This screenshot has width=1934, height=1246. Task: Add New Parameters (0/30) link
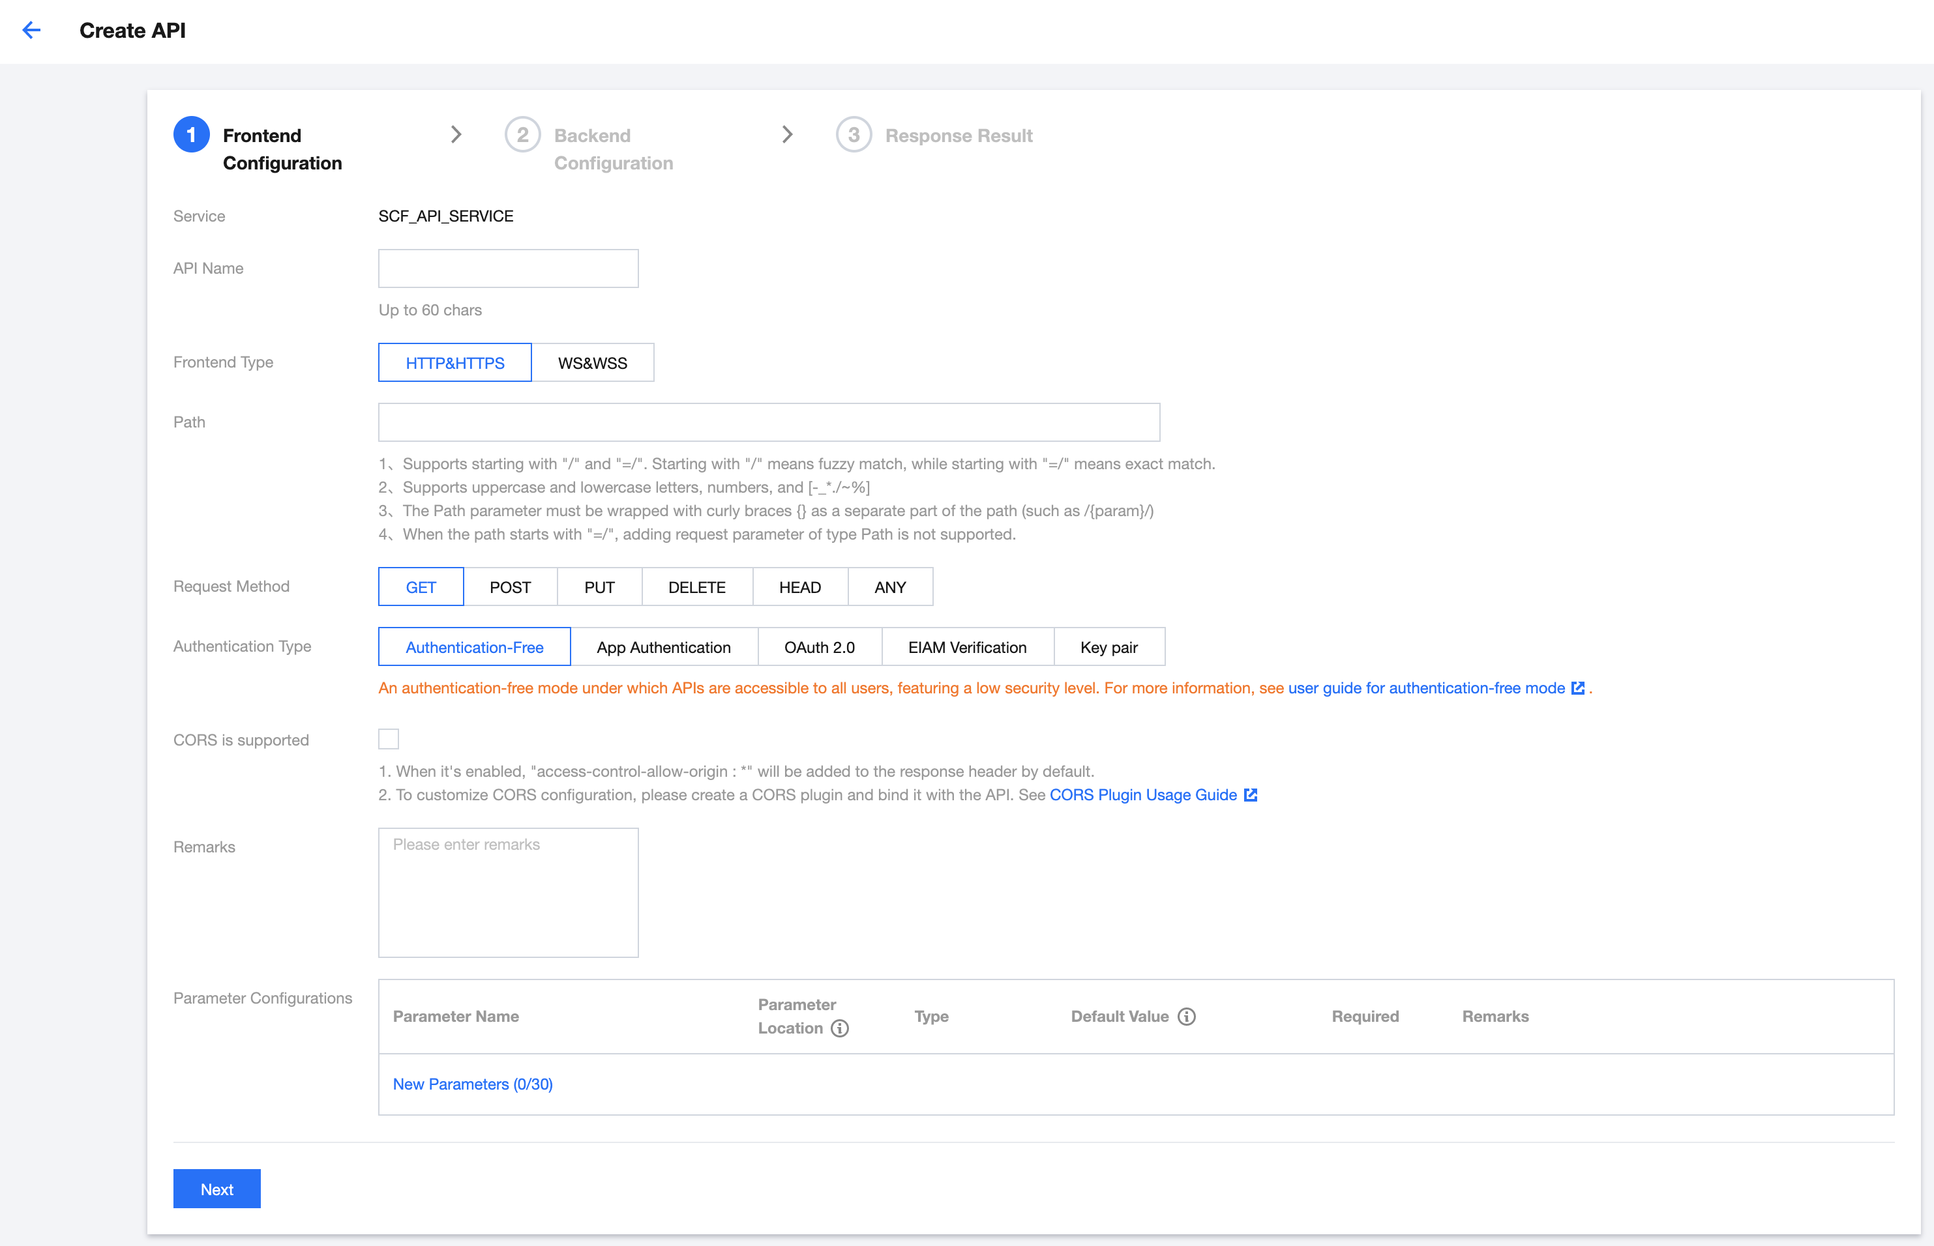point(473,1084)
